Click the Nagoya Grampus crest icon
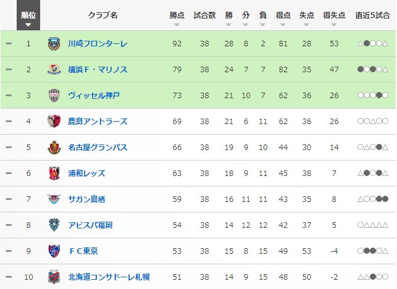This screenshot has width=397, height=289. pyautogui.click(x=54, y=148)
